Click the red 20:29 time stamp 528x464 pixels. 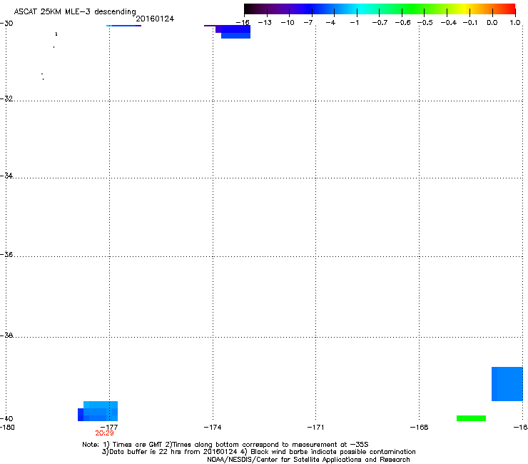point(104,433)
